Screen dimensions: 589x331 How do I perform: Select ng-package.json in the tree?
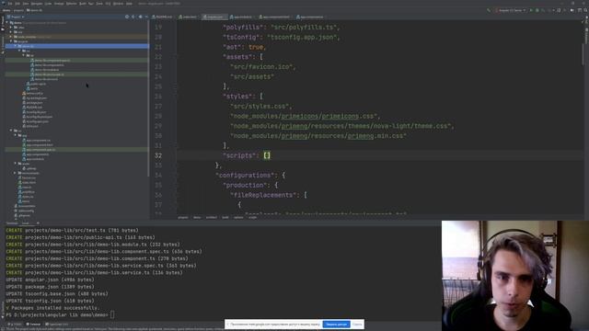(x=35, y=98)
